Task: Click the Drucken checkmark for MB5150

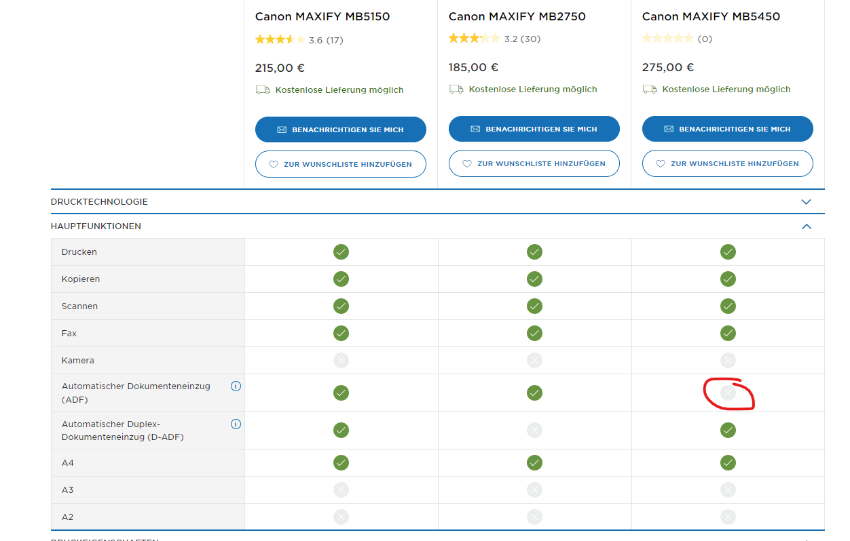Action: pos(341,252)
